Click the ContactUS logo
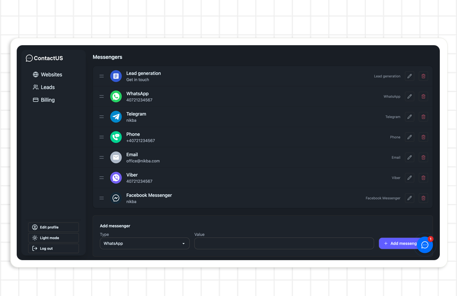 (45, 58)
